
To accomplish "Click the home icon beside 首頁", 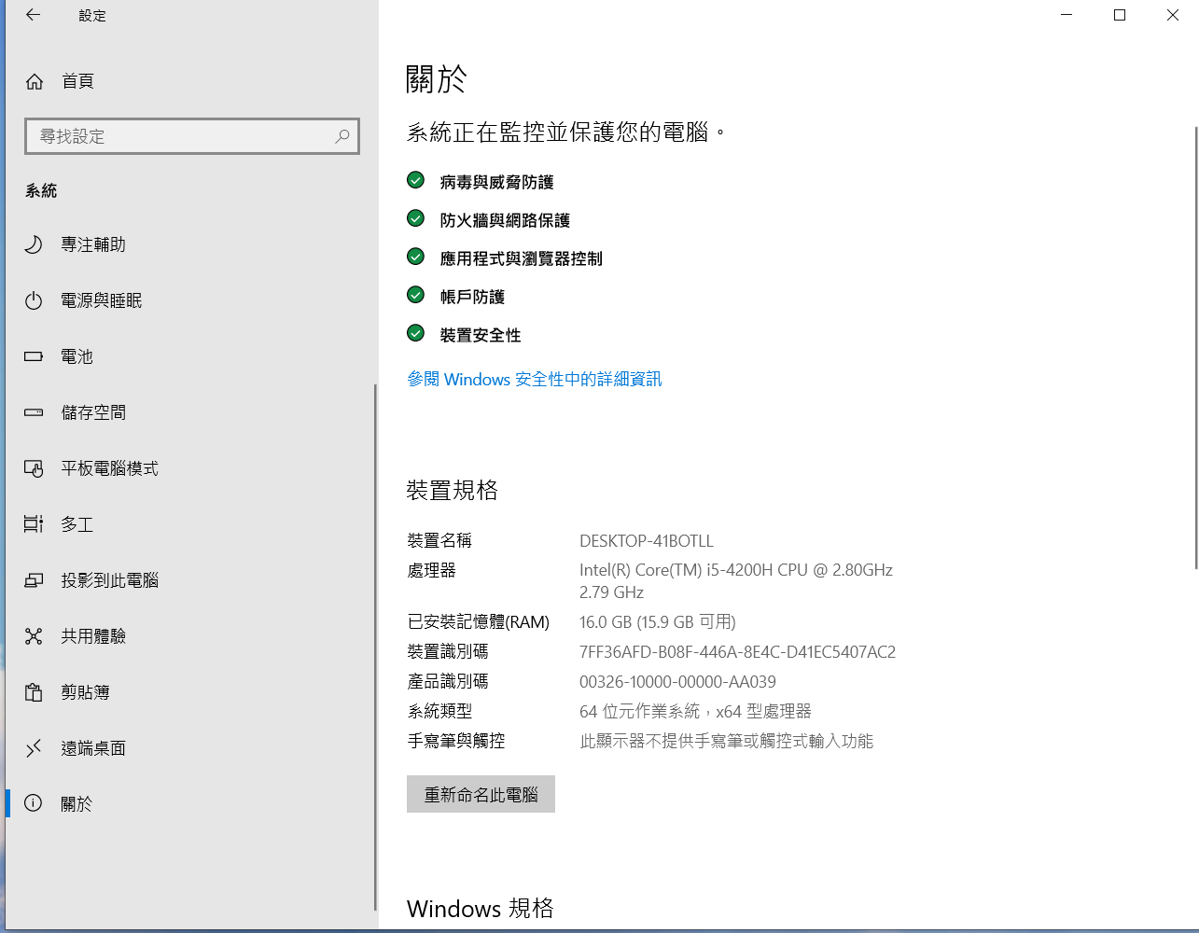I will click(35, 82).
